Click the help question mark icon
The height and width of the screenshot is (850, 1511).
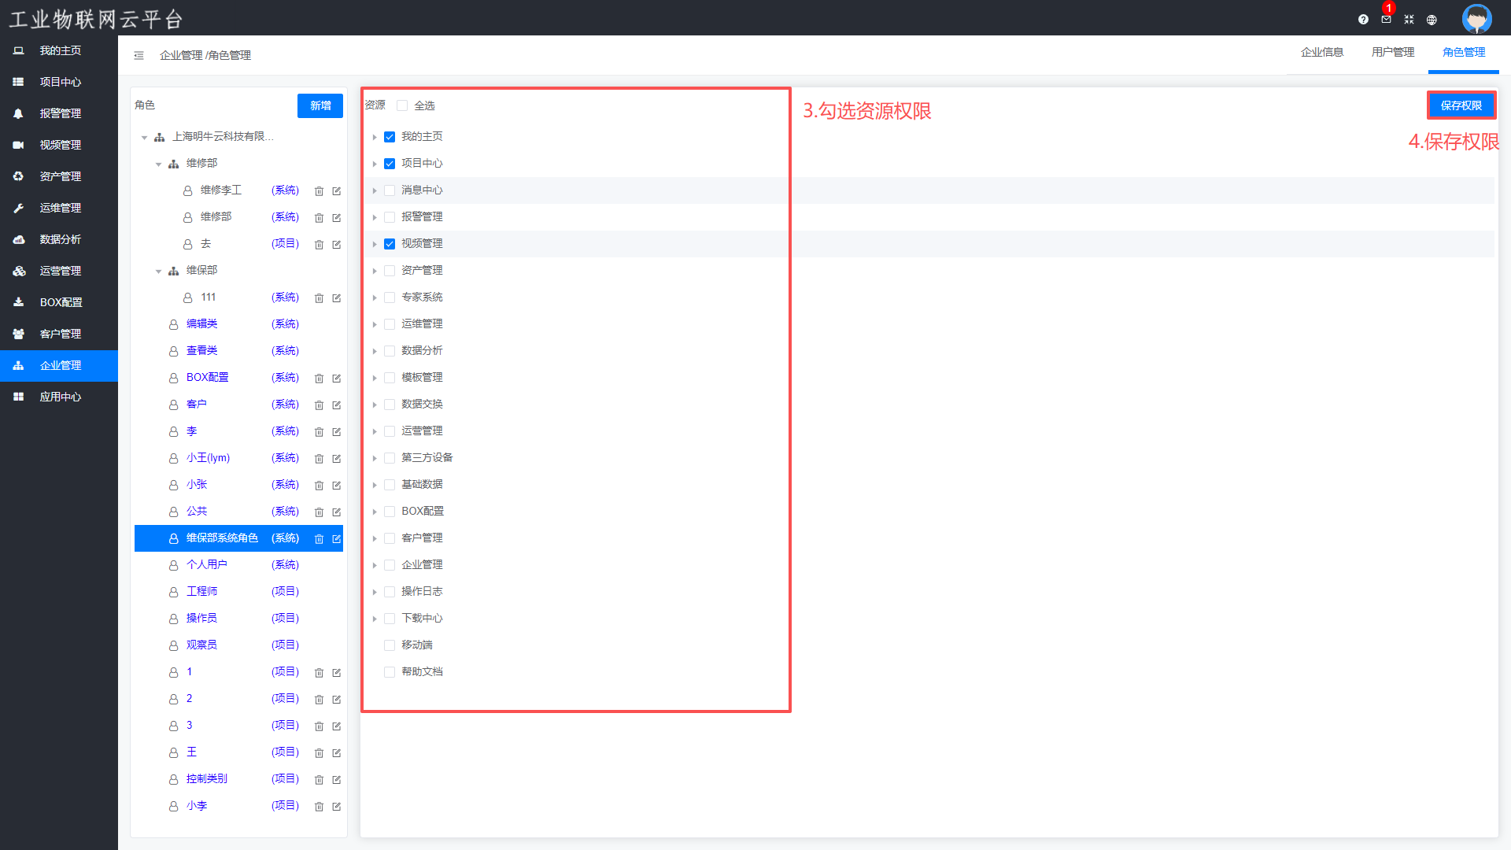tap(1363, 20)
